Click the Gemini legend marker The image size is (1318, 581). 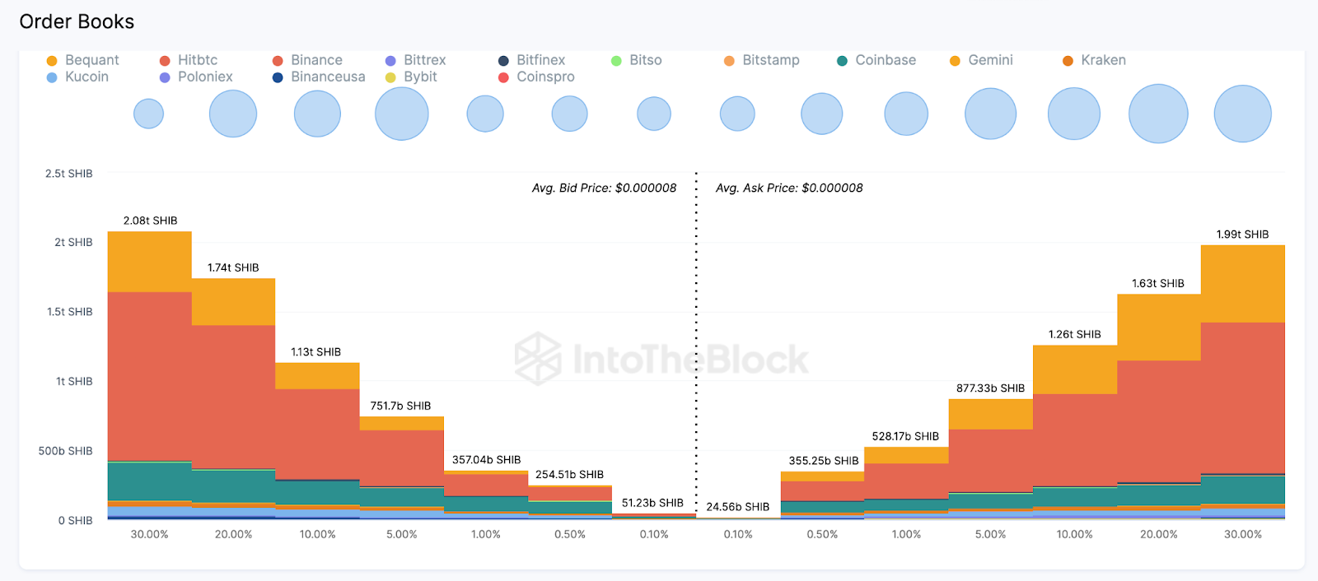[956, 61]
